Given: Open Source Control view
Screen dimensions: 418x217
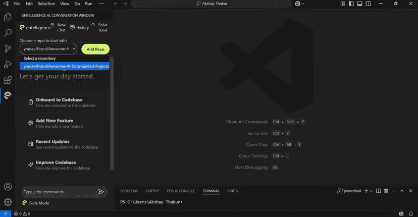Looking at the screenshot, I should tap(8, 48).
